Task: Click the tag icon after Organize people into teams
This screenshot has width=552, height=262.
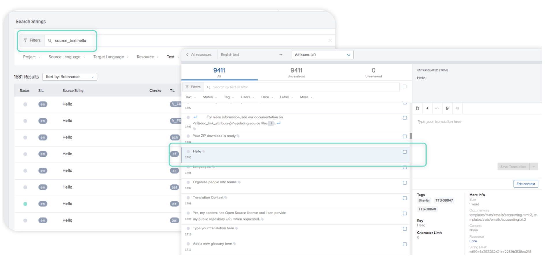Action: pyautogui.click(x=239, y=182)
